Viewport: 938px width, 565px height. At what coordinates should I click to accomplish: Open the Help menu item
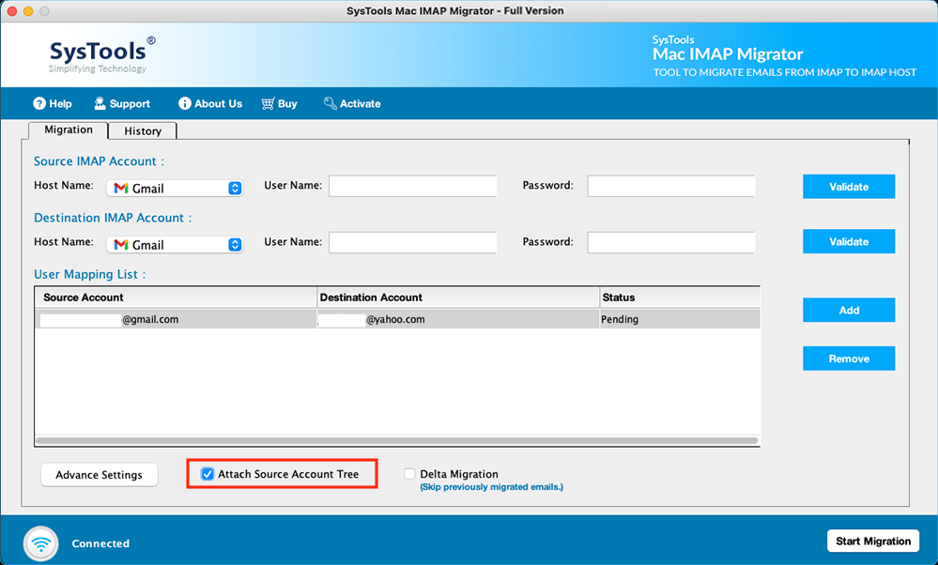53,103
